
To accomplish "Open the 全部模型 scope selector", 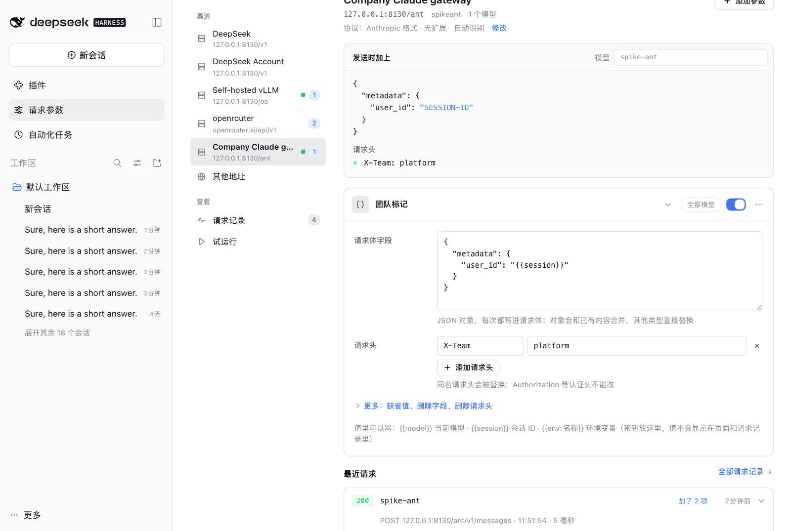I will [x=701, y=204].
